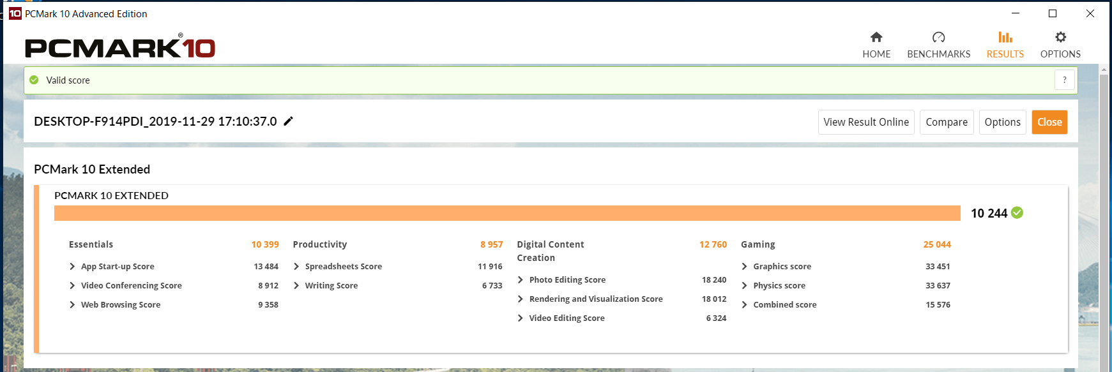Expand Web Browsing Score row
Image resolution: width=1112 pixels, height=372 pixels.
tap(72, 305)
